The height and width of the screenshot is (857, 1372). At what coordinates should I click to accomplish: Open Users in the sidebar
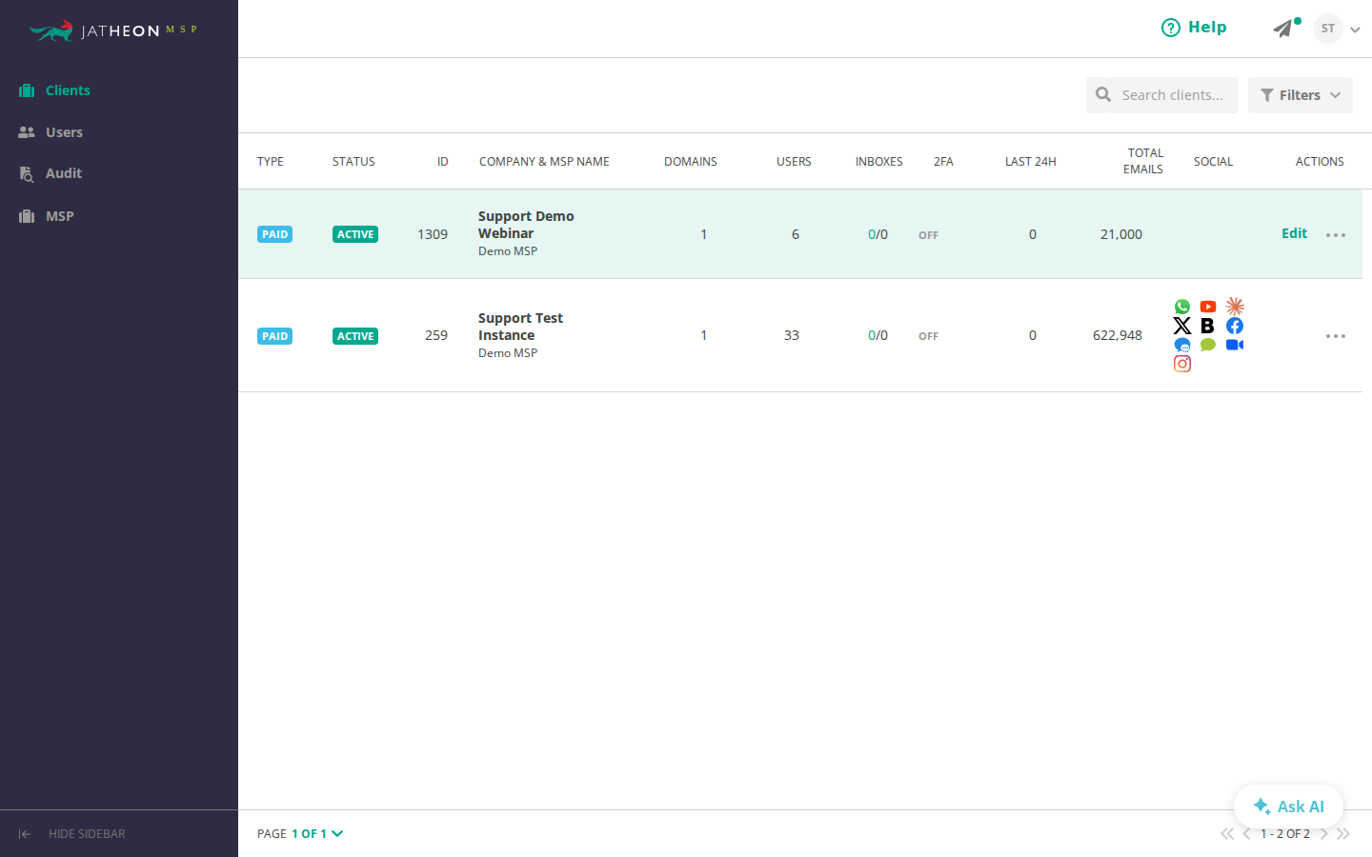coord(50,132)
